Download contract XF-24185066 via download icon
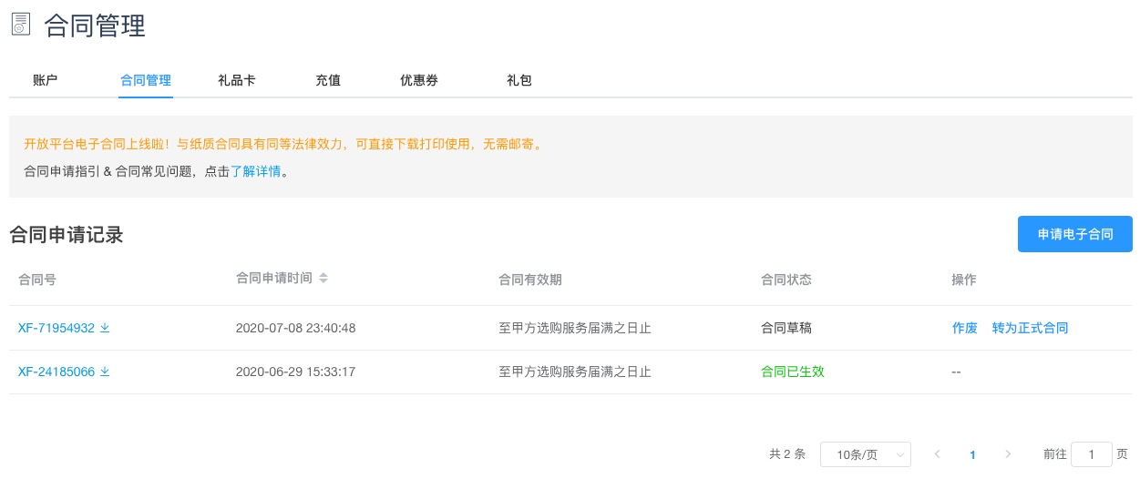 pos(105,372)
